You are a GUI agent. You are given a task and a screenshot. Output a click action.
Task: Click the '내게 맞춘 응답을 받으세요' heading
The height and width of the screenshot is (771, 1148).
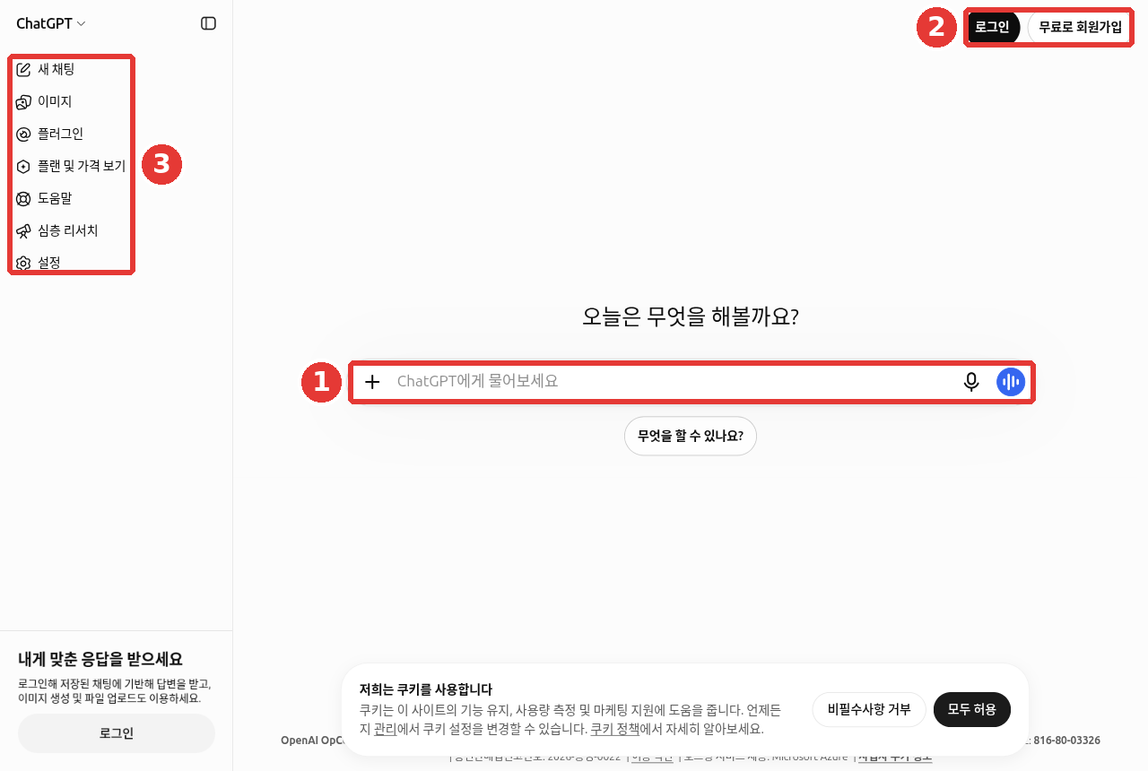click(x=100, y=660)
